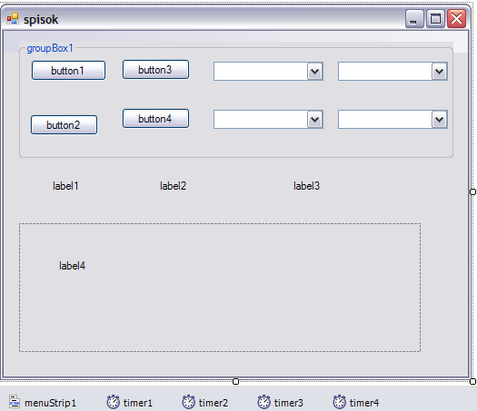Viewport: 477px width, 411px height.
Task: Select the timer1 component icon
Action: coord(114,402)
